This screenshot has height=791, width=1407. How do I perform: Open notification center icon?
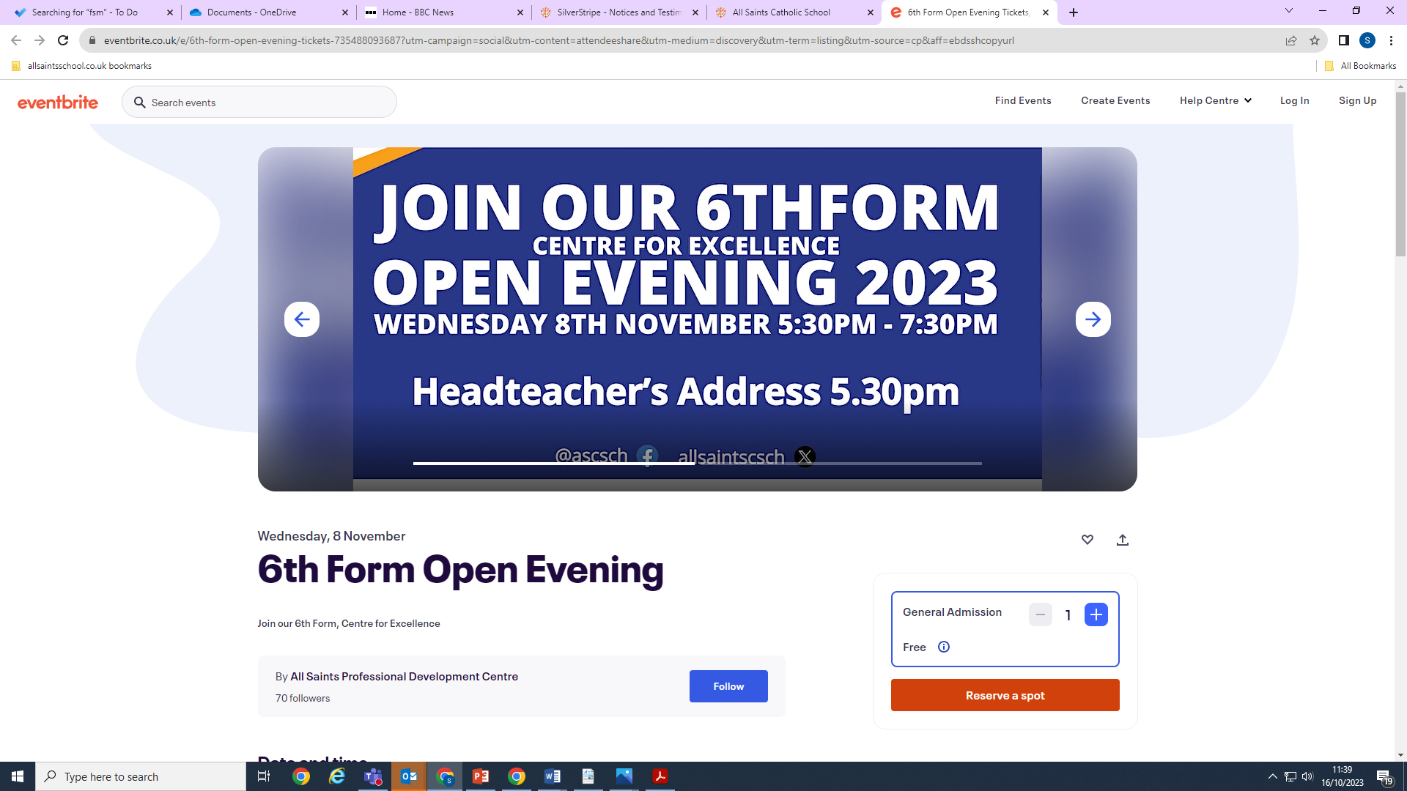(x=1384, y=776)
